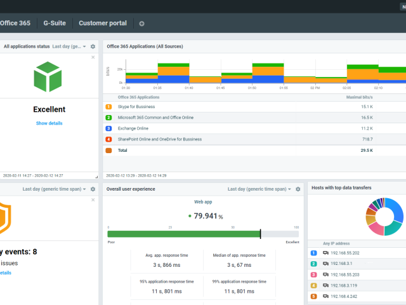Toggle SharePoint Online and OneDrive series badge
The width and height of the screenshot is (406, 305).
tap(108, 139)
